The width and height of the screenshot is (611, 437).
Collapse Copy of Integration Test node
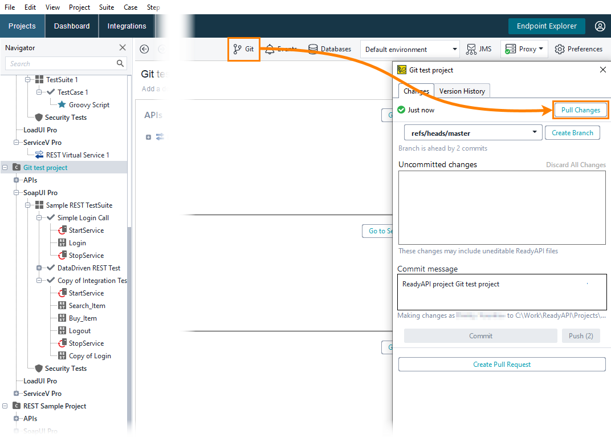39,280
